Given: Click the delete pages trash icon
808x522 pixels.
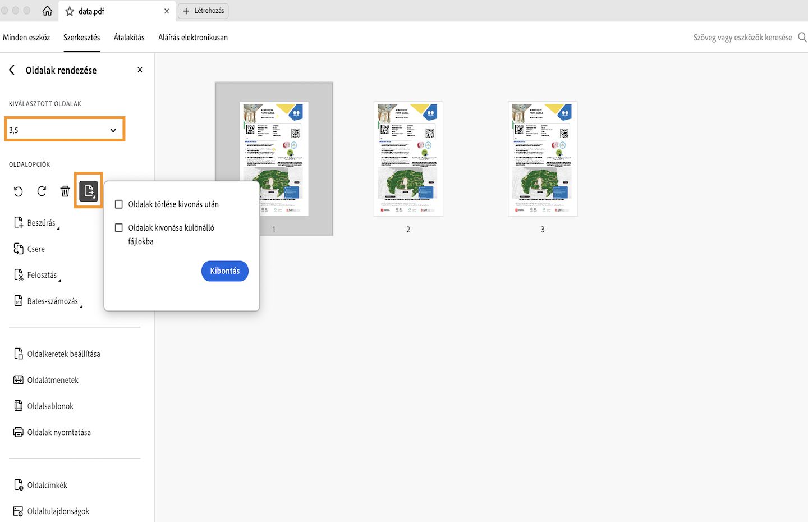Looking at the screenshot, I should click(65, 191).
